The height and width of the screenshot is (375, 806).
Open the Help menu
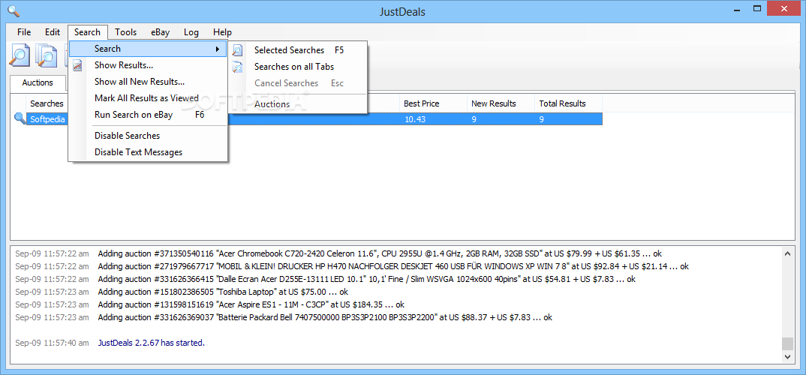tap(223, 31)
